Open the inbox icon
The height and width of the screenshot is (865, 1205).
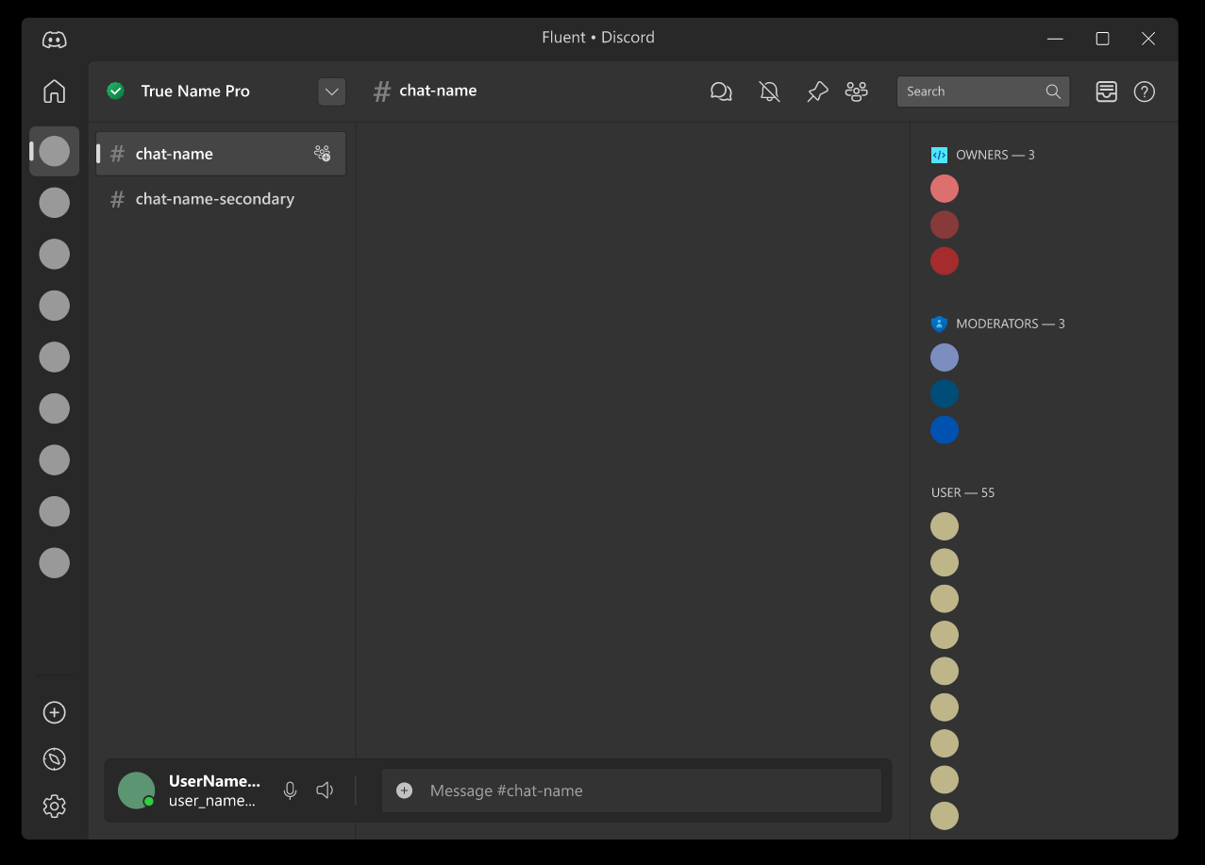pyautogui.click(x=1105, y=91)
